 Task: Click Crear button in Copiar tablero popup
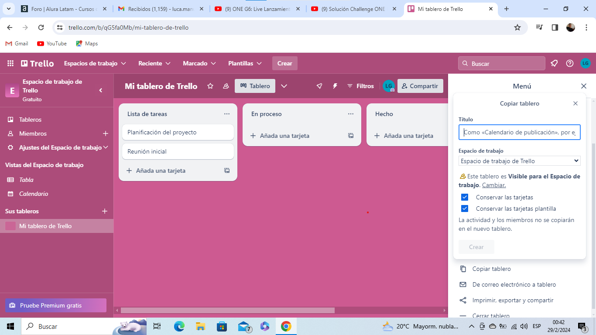pyautogui.click(x=476, y=247)
